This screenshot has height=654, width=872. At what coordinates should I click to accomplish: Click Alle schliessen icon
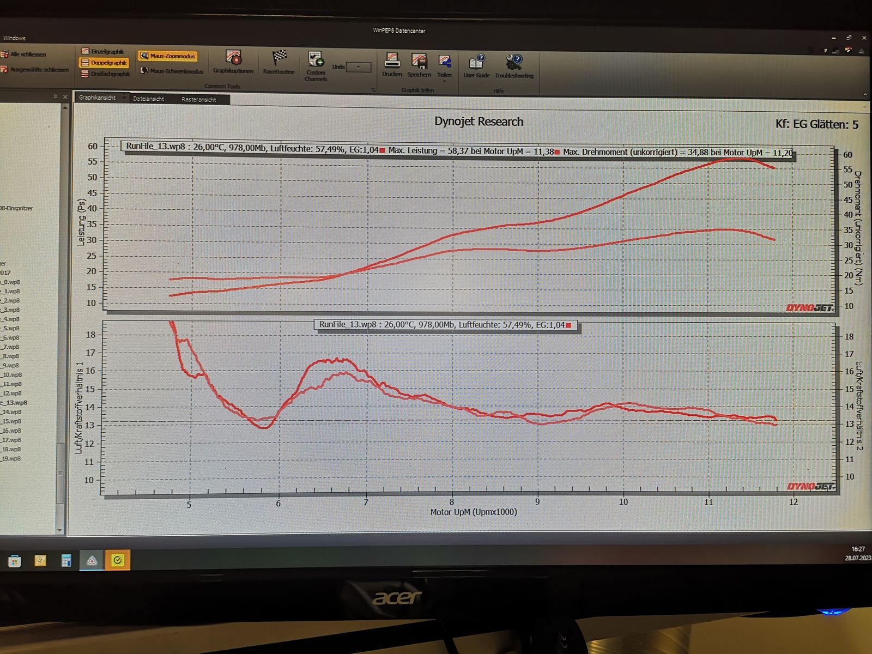pyautogui.click(x=5, y=54)
